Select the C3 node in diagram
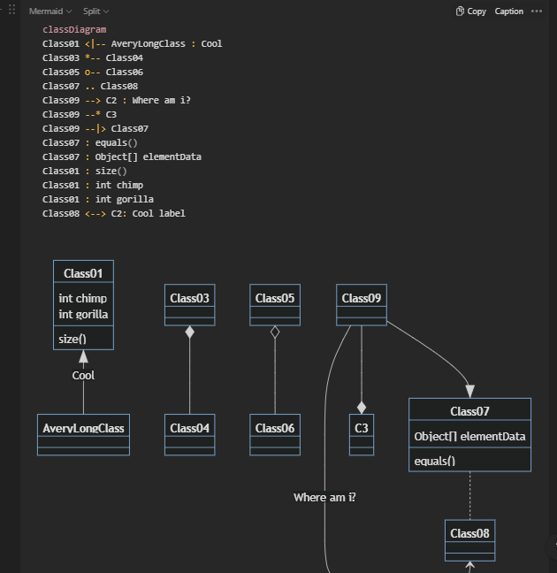 [362, 434]
